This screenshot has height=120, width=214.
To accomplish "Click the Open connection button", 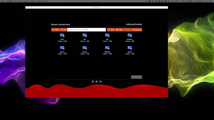I will tap(119, 30).
